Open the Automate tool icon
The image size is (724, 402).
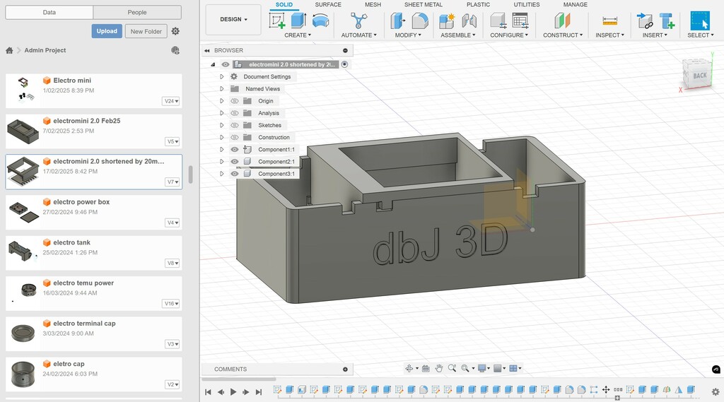coord(358,20)
